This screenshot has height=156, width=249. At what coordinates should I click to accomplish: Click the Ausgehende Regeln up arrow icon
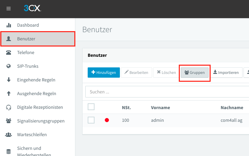click(x=9, y=93)
